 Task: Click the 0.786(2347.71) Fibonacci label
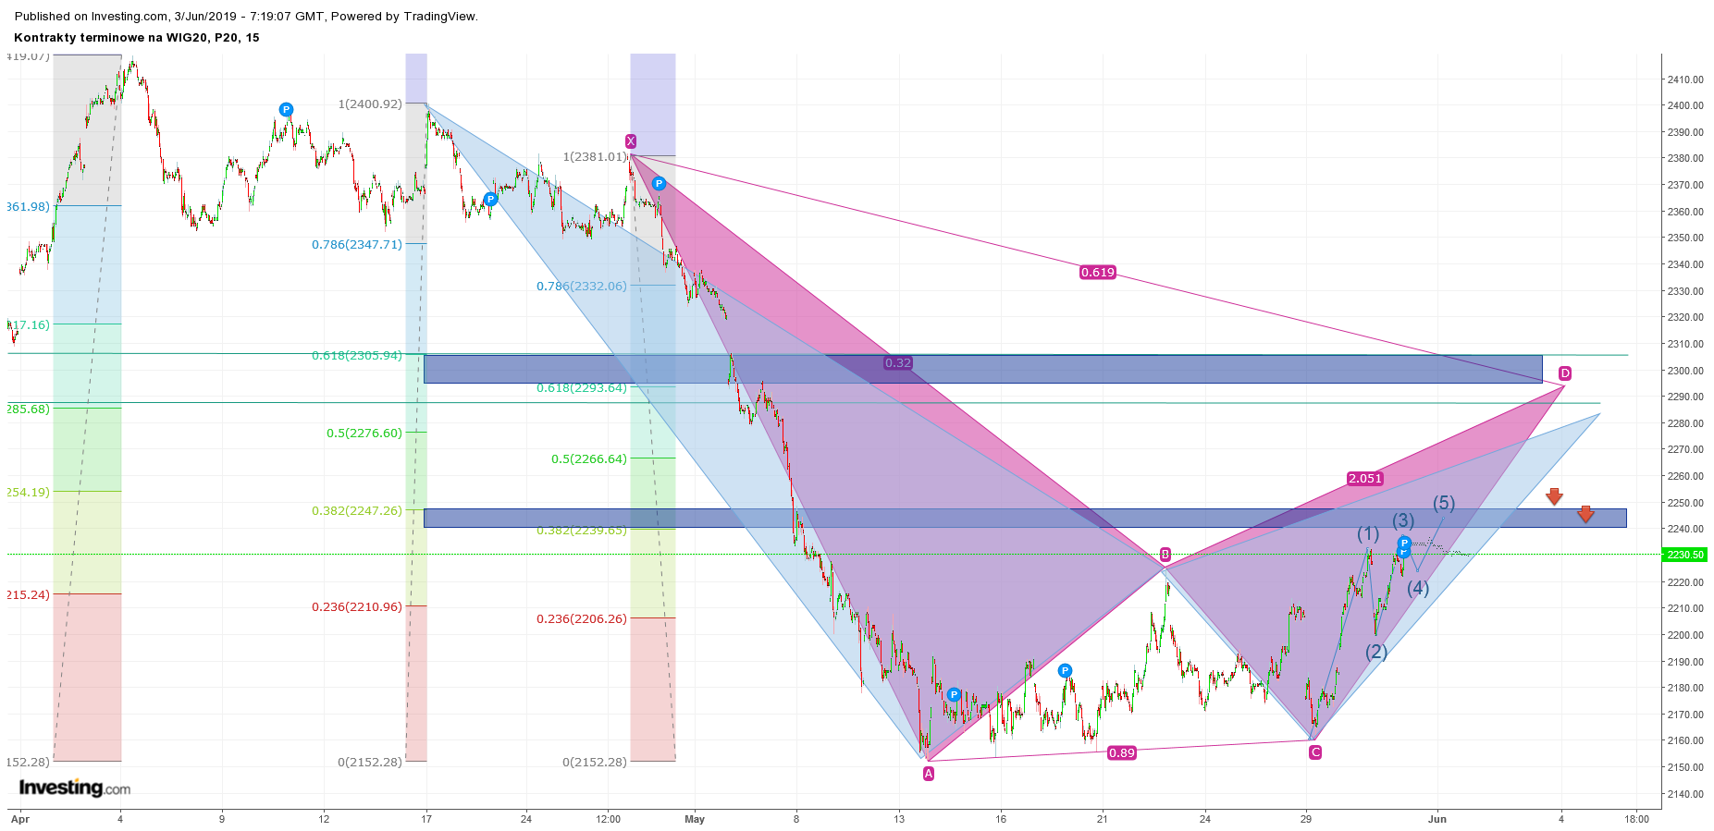[x=357, y=245]
